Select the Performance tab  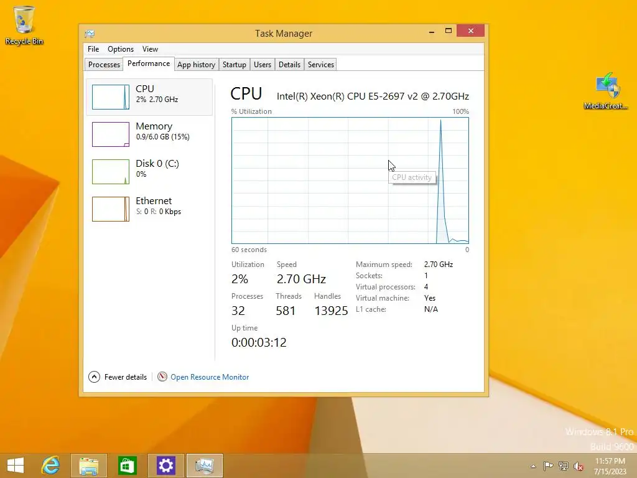coord(149,63)
